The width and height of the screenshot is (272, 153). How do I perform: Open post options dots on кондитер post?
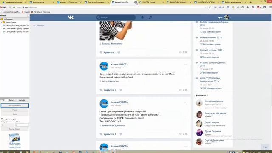click(186, 65)
